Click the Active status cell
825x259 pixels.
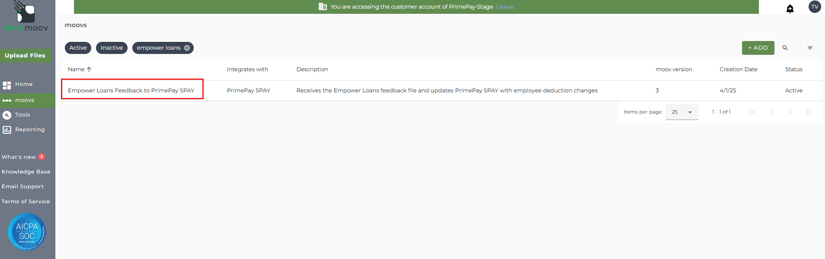click(794, 91)
